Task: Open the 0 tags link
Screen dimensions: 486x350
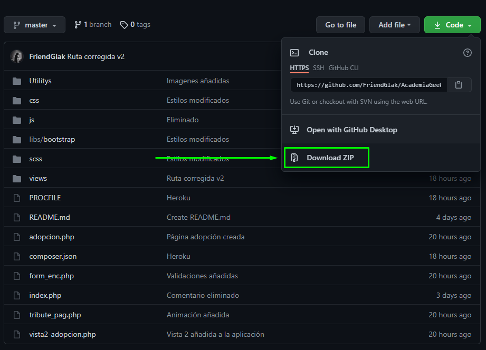Action: click(135, 25)
